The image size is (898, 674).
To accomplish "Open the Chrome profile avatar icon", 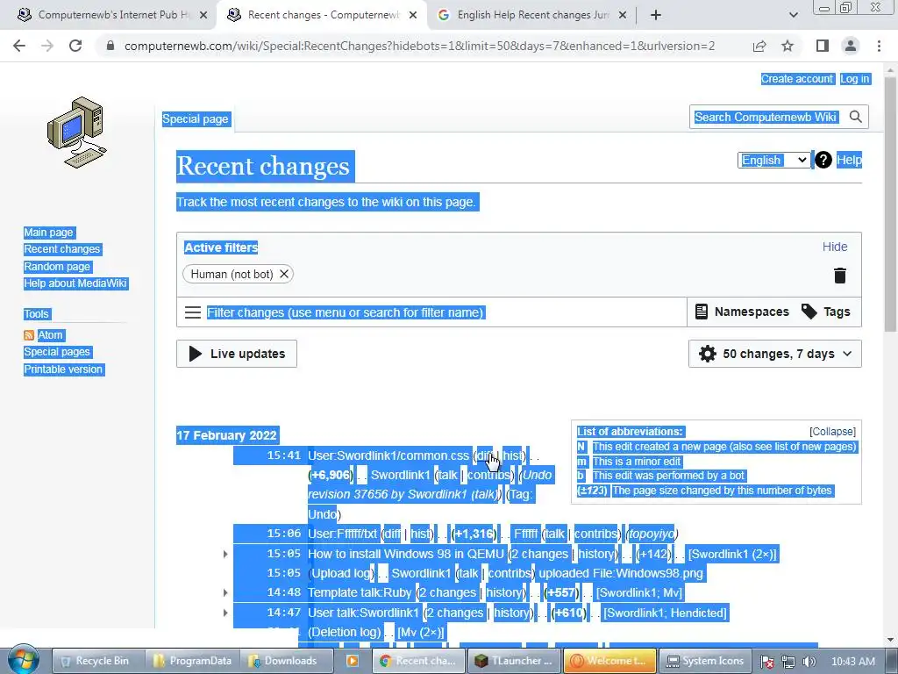I will point(851,46).
